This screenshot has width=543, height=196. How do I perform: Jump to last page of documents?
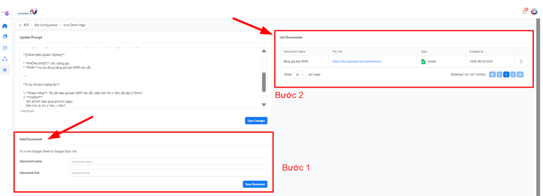click(520, 74)
